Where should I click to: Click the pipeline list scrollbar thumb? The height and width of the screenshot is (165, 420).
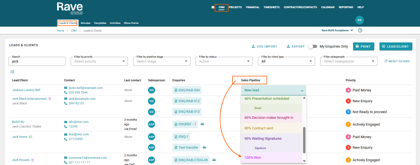pos(304,140)
